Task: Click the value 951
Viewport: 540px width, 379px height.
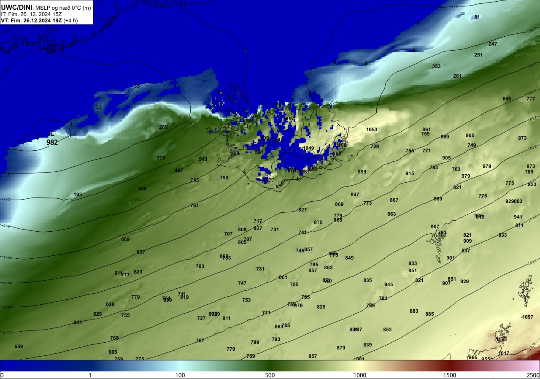Action: [413, 271]
